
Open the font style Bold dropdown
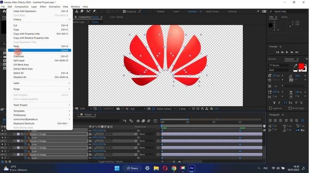[x=280, y=70]
